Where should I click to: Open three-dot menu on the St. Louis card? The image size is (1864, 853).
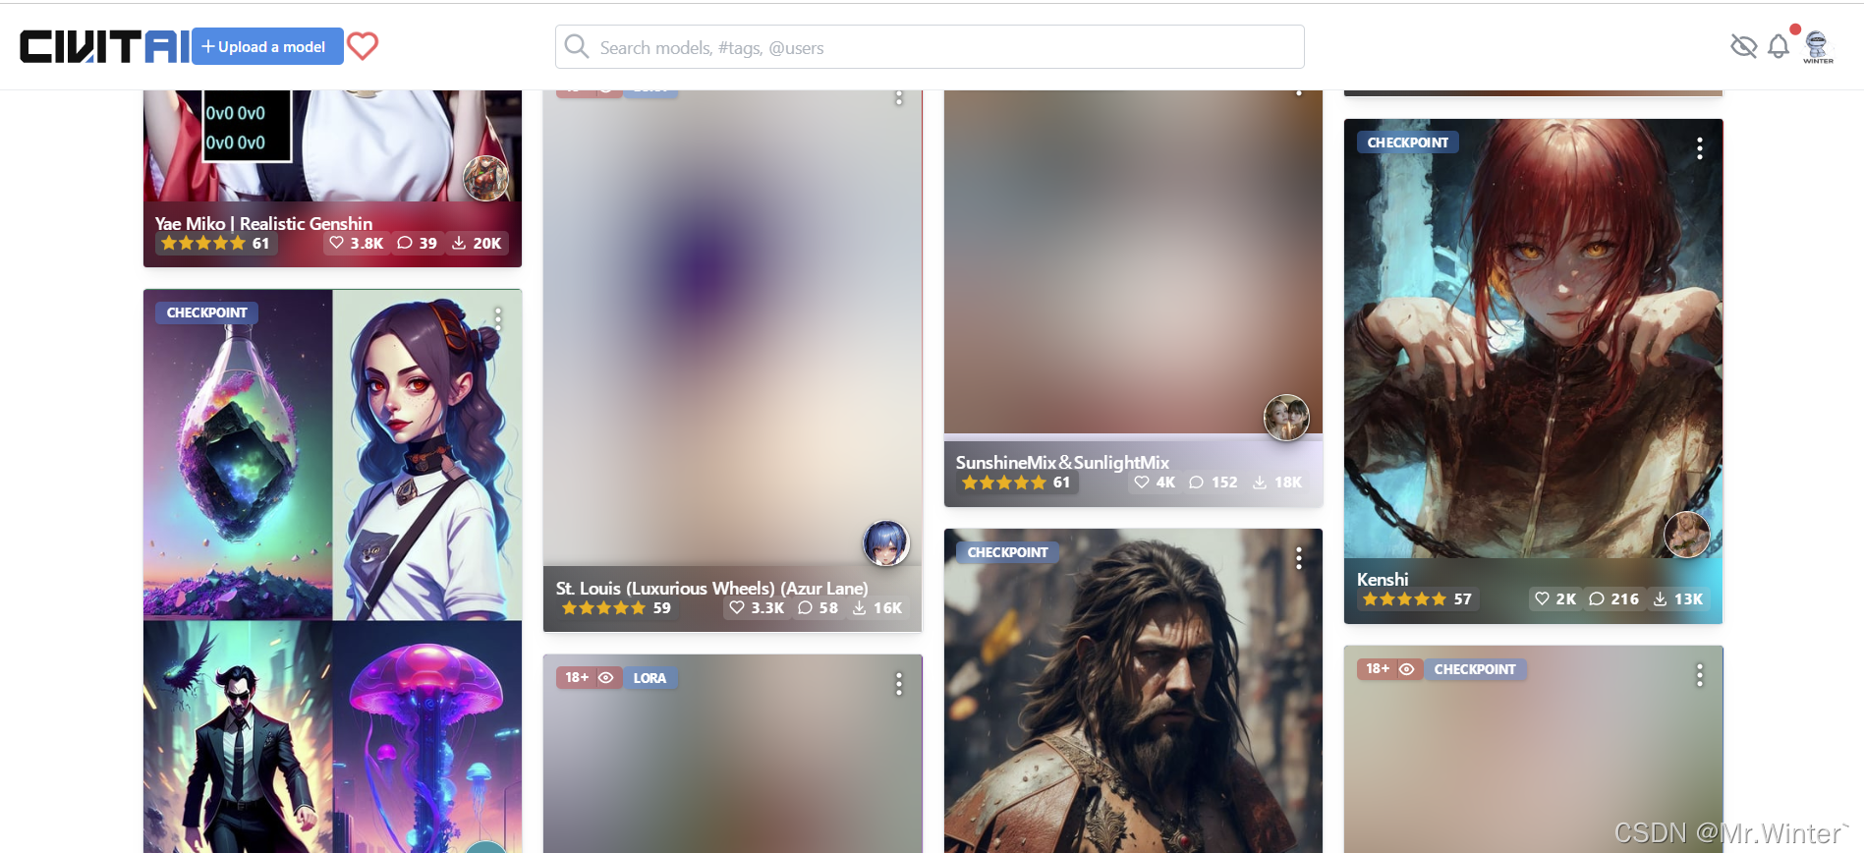[x=898, y=96]
